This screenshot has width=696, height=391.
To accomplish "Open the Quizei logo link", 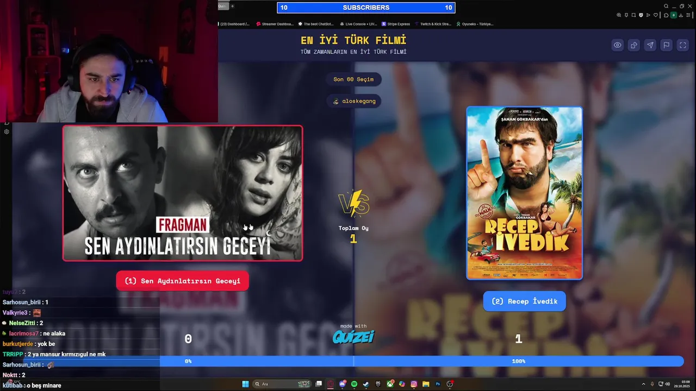I will [353, 337].
